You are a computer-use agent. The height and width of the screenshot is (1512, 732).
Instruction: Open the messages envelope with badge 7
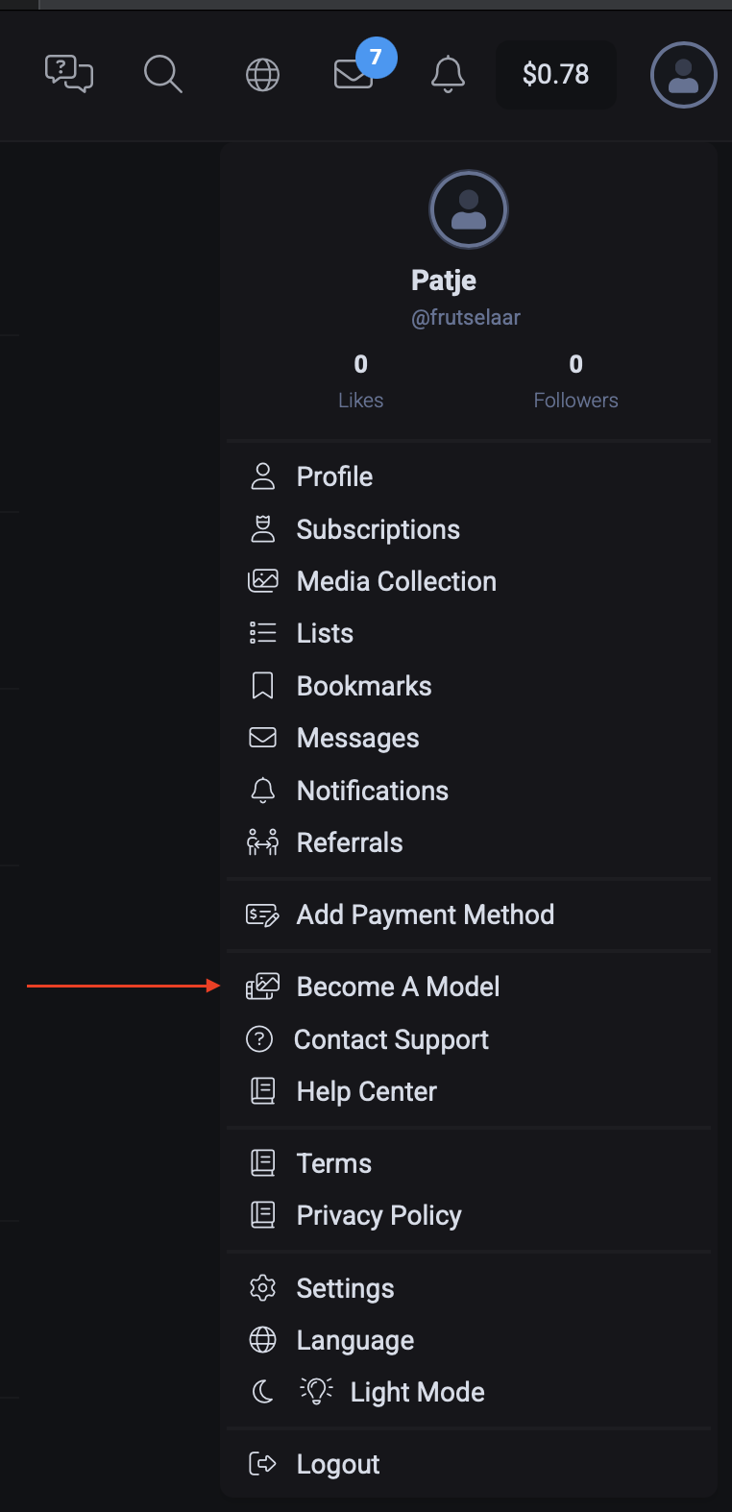coord(354,74)
